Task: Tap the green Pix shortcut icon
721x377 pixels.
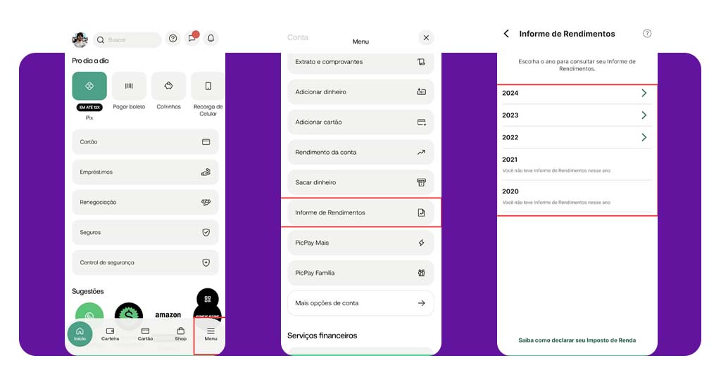Action: [x=89, y=86]
